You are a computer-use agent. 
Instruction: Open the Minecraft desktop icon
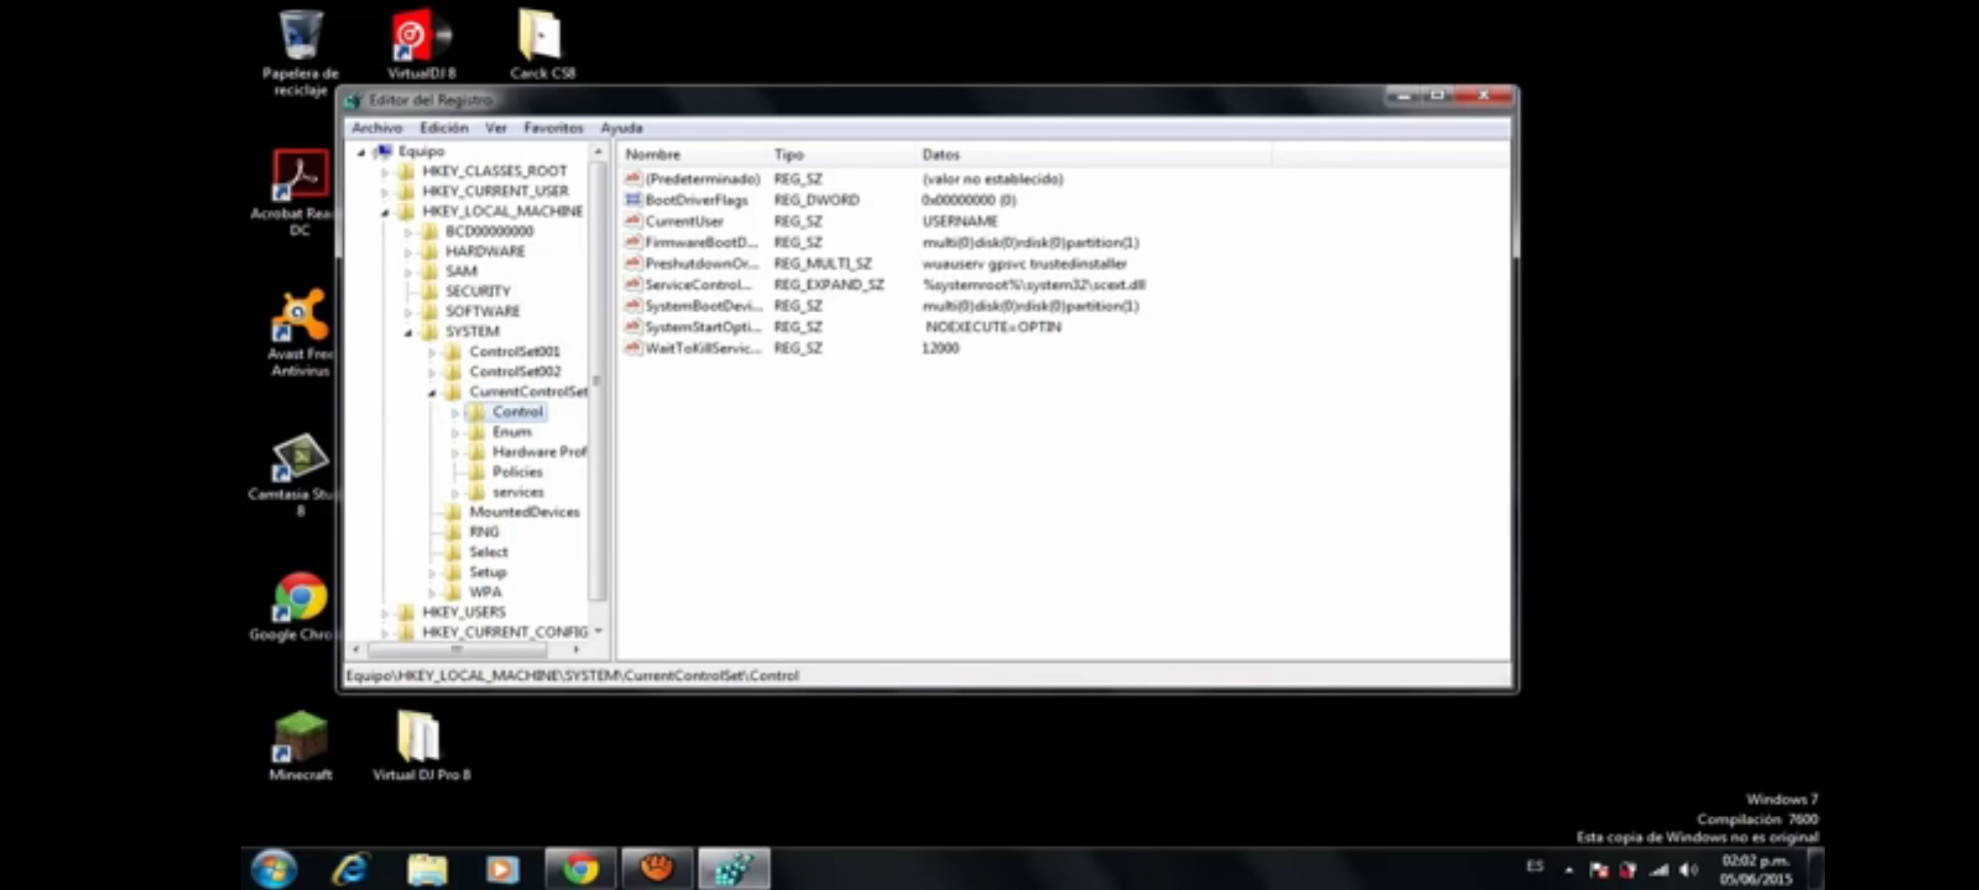(x=300, y=738)
